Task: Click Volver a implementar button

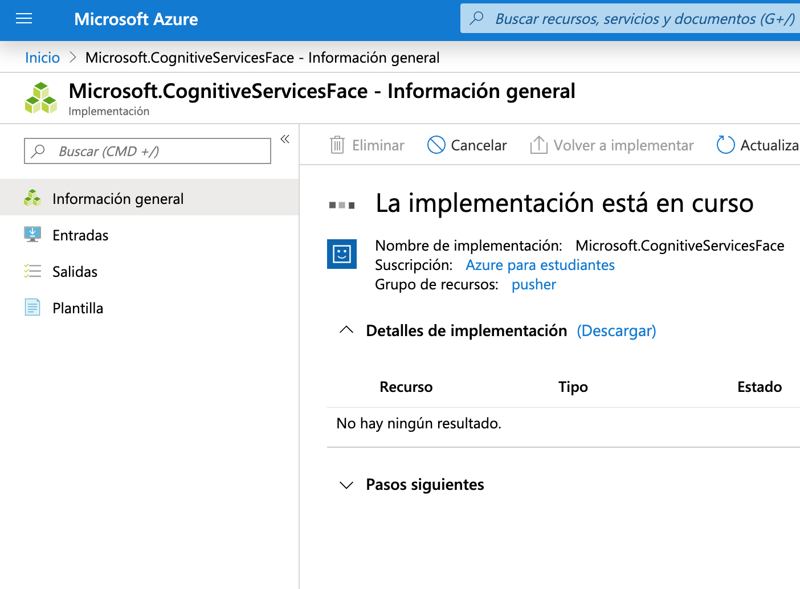Action: click(611, 145)
